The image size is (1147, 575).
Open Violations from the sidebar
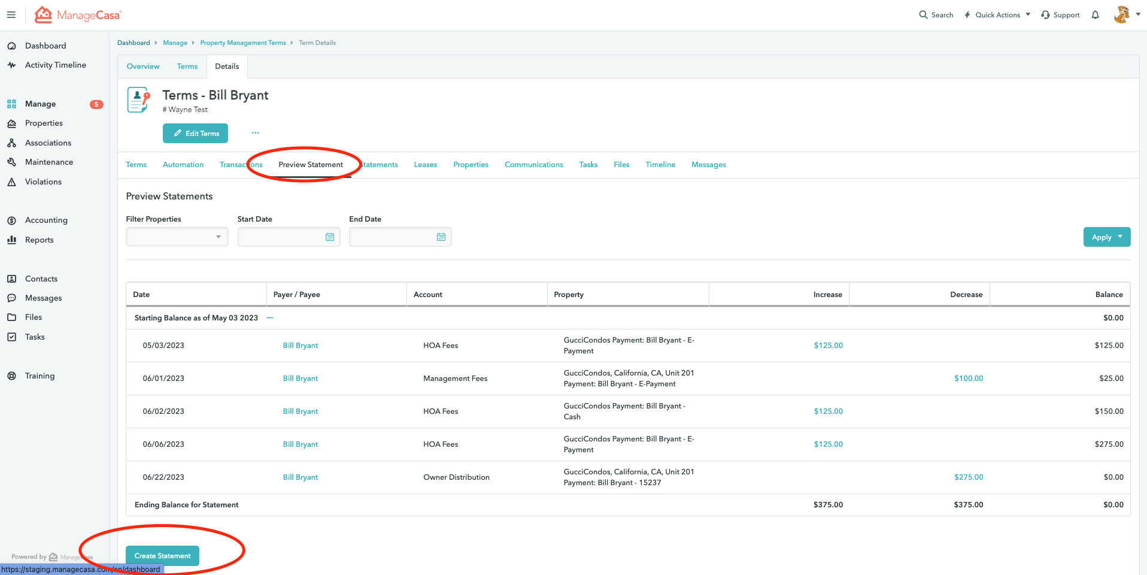43,182
